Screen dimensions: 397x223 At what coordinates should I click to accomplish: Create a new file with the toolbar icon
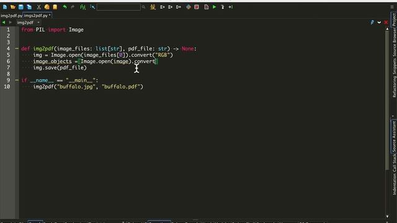[x=5, y=7]
